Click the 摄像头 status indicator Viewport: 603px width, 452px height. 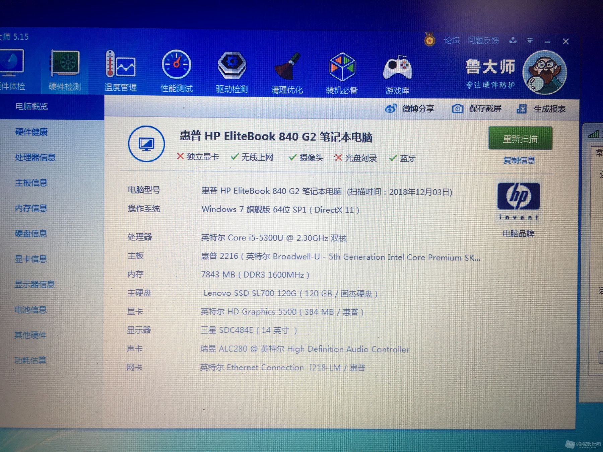click(306, 157)
